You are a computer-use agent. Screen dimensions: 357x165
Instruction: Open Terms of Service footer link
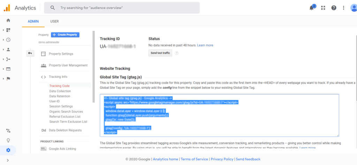(194, 159)
